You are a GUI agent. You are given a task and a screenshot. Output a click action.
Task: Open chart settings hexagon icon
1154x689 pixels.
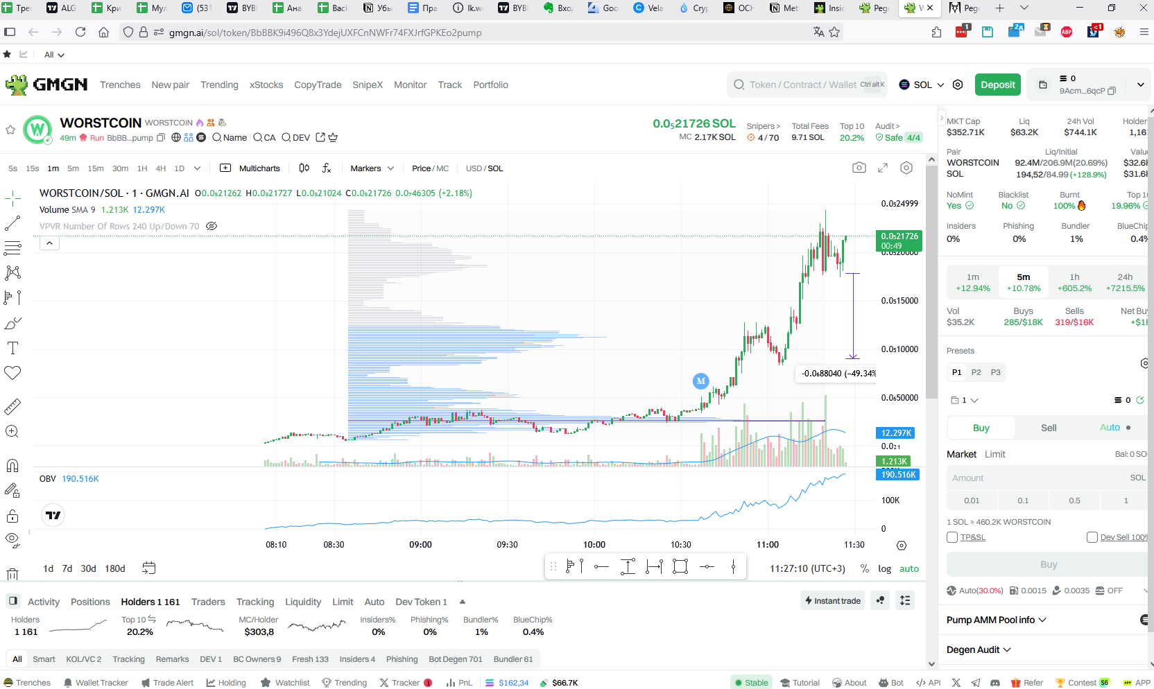(x=906, y=168)
